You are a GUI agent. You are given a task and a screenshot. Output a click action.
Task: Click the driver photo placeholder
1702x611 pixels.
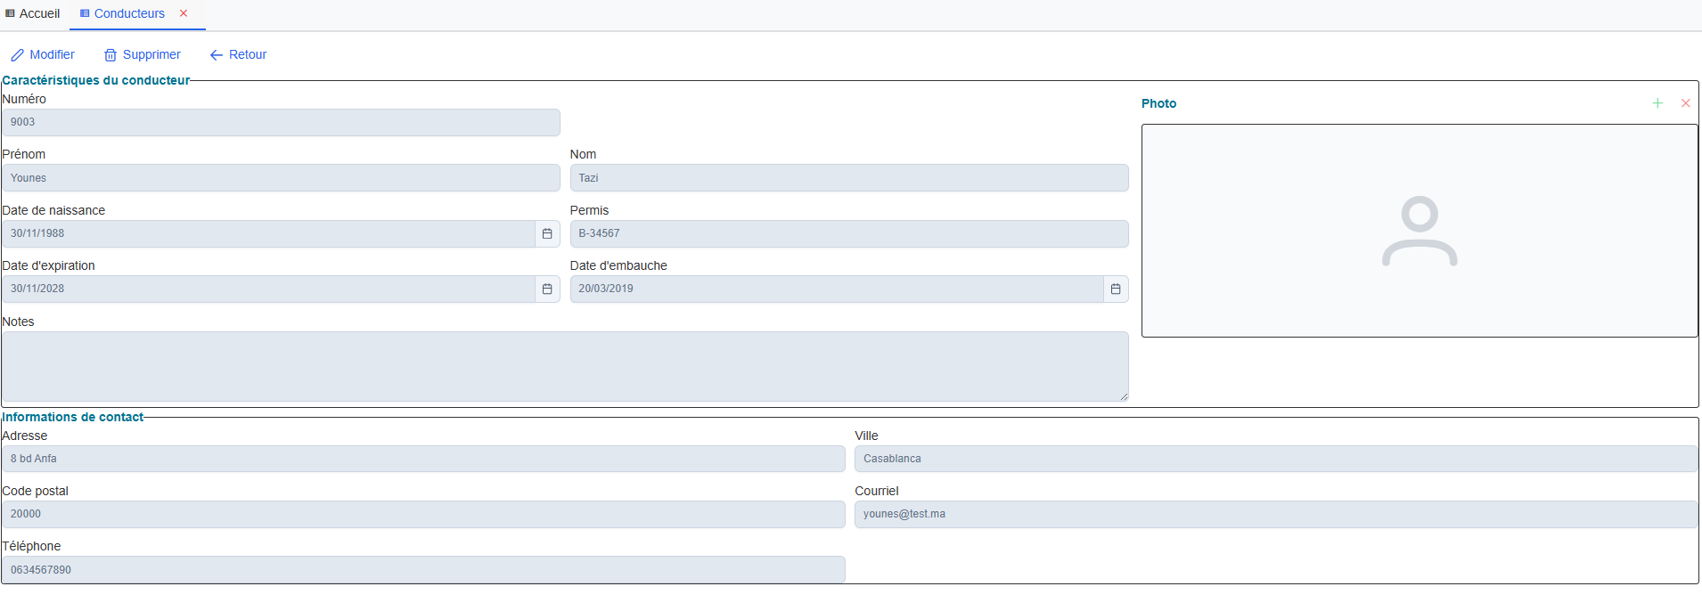pyautogui.click(x=1419, y=231)
